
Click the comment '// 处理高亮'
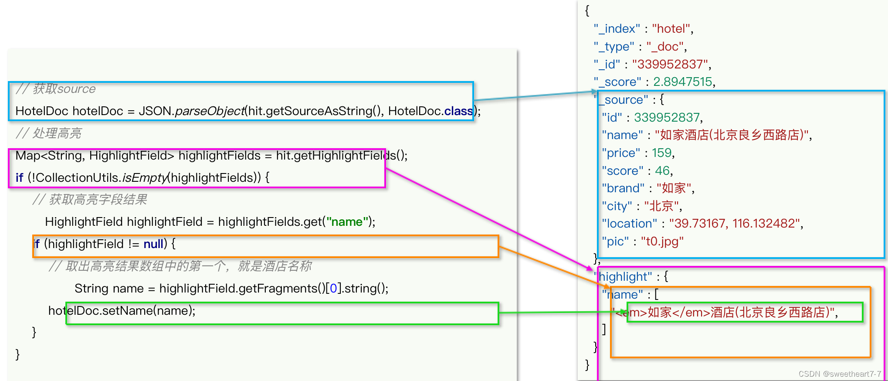pos(49,133)
